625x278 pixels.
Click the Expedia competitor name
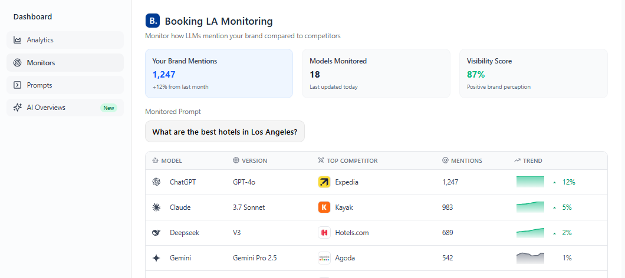(347, 182)
